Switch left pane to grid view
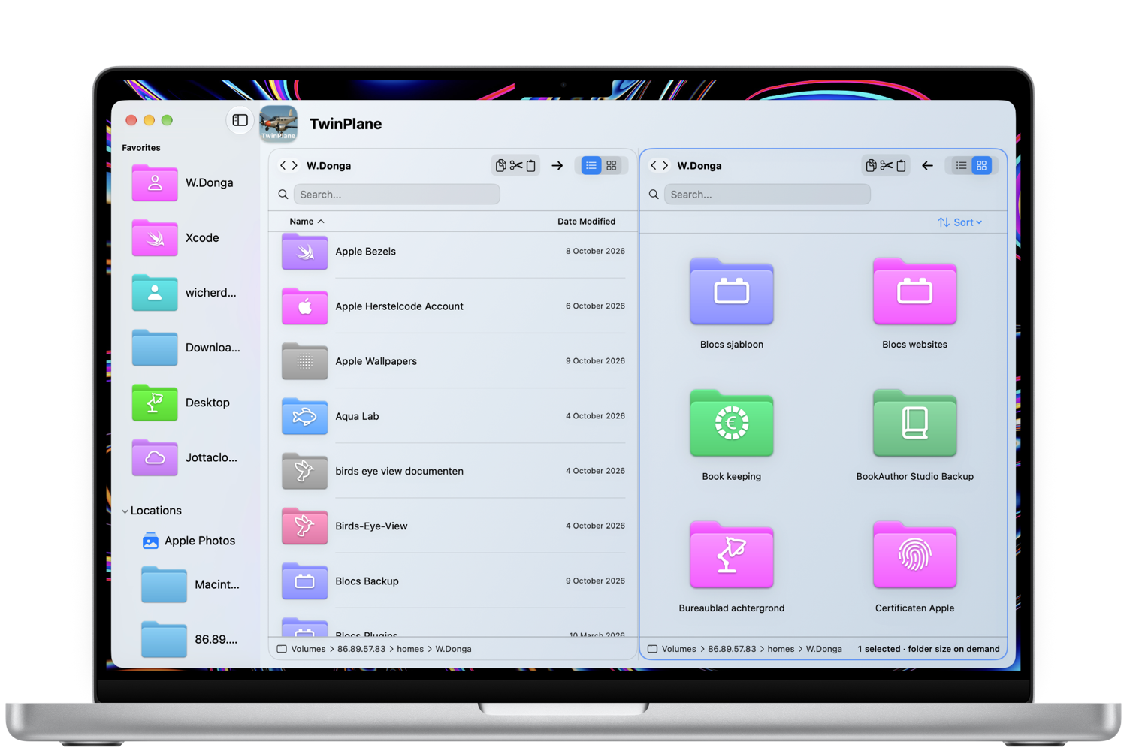This screenshot has width=1127, height=751. 612,166
